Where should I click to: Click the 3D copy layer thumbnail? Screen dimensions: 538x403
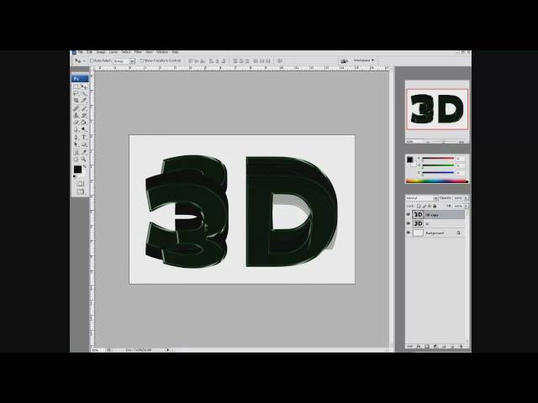(418, 215)
